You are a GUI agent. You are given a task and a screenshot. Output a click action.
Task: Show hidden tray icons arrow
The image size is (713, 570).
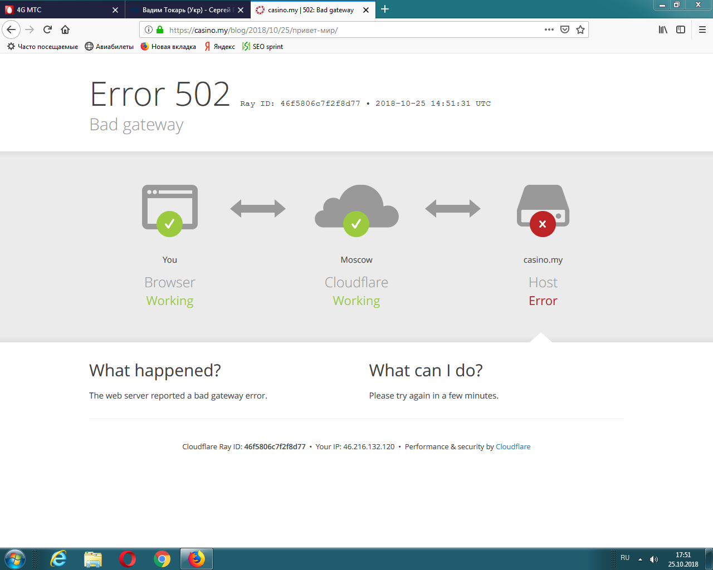coord(640,559)
